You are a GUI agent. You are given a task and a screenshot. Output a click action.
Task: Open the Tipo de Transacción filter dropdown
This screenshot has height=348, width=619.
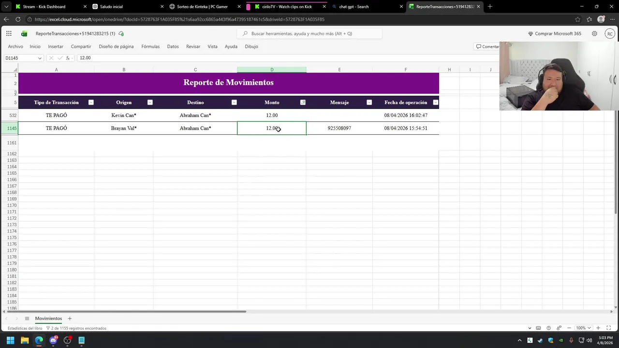click(91, 102)
